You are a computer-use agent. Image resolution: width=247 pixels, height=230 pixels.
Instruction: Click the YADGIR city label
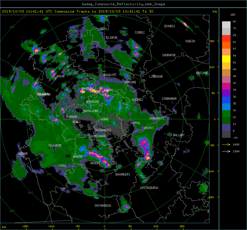click(x=190, y=41)
